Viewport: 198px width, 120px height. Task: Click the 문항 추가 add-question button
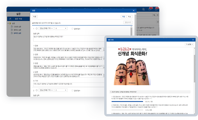click(x=128, y=22)
